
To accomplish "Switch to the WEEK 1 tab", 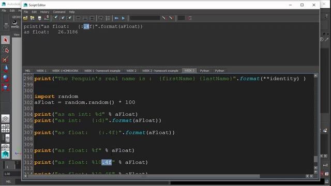I will click(41, 71).
